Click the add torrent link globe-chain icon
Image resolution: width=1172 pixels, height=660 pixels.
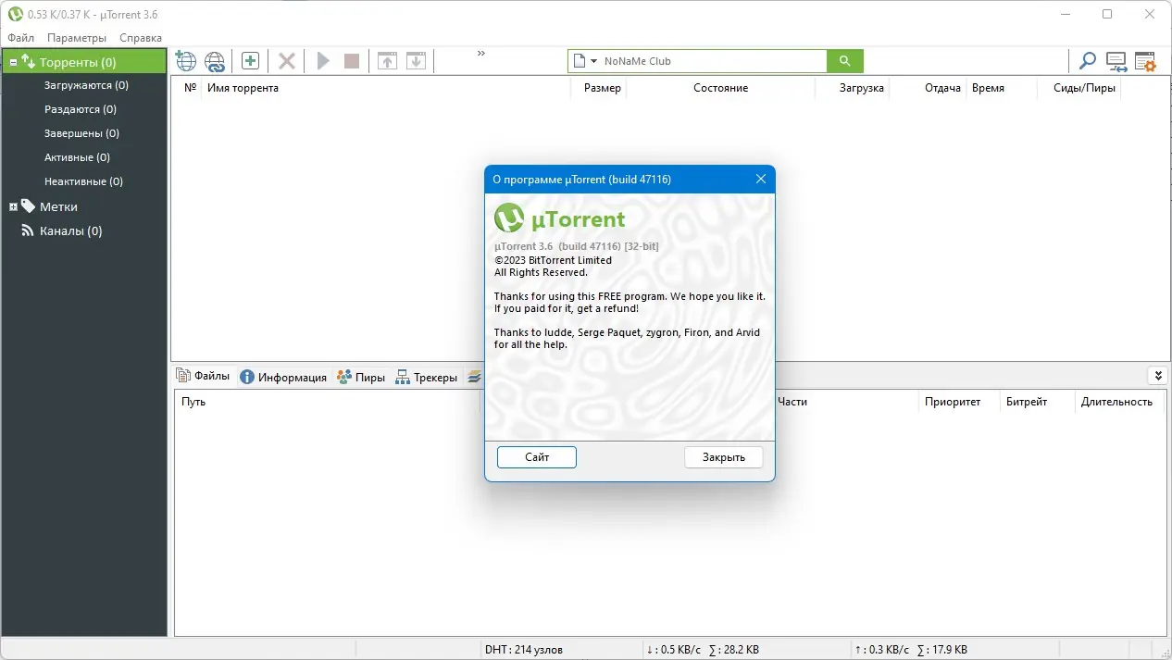[x=215, y=61]
